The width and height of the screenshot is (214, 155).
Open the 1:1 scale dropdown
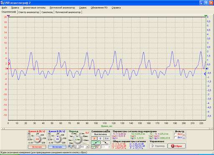(84, 147)
